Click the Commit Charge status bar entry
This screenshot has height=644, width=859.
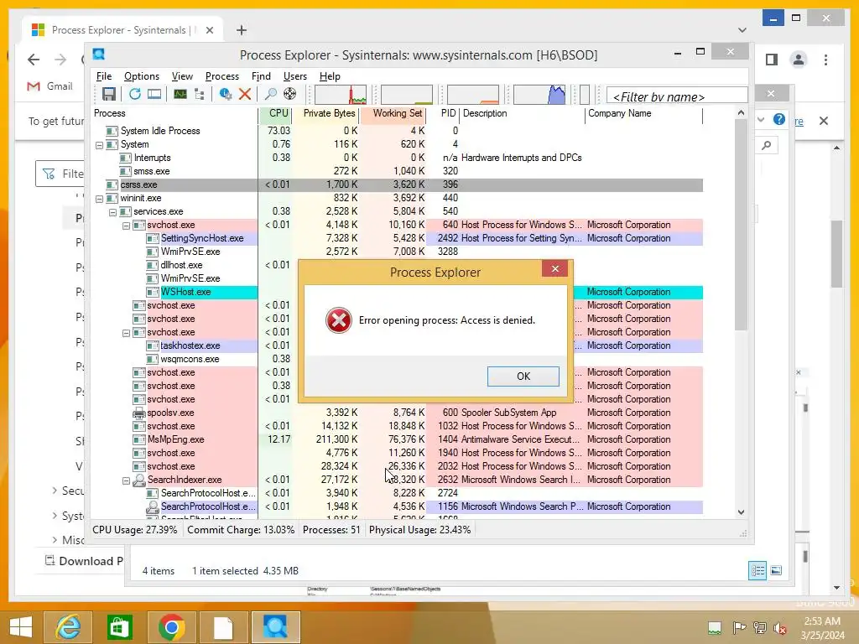(x=241, y=530)
